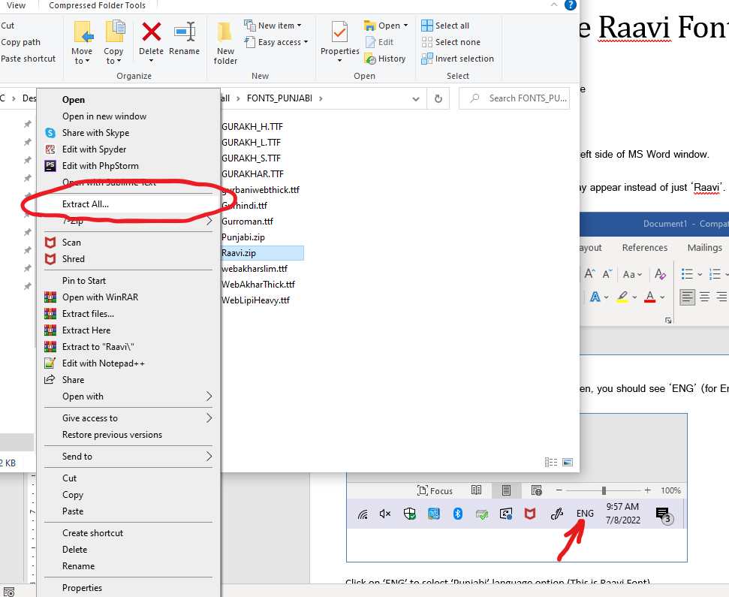Screen dimensions: 729x597
Task: Expand the Open with submenu
Action: click(209, 396)
